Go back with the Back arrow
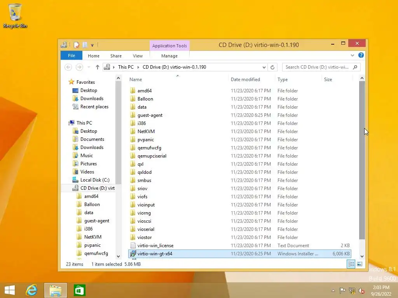The width and height of the screenshot is (398, 298). pyautogui.click(x=68, y=67)
